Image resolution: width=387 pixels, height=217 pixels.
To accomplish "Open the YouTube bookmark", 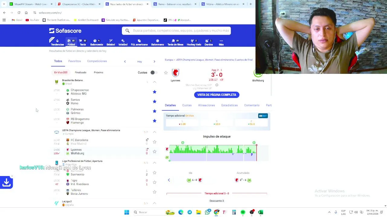I will point(32,20).
